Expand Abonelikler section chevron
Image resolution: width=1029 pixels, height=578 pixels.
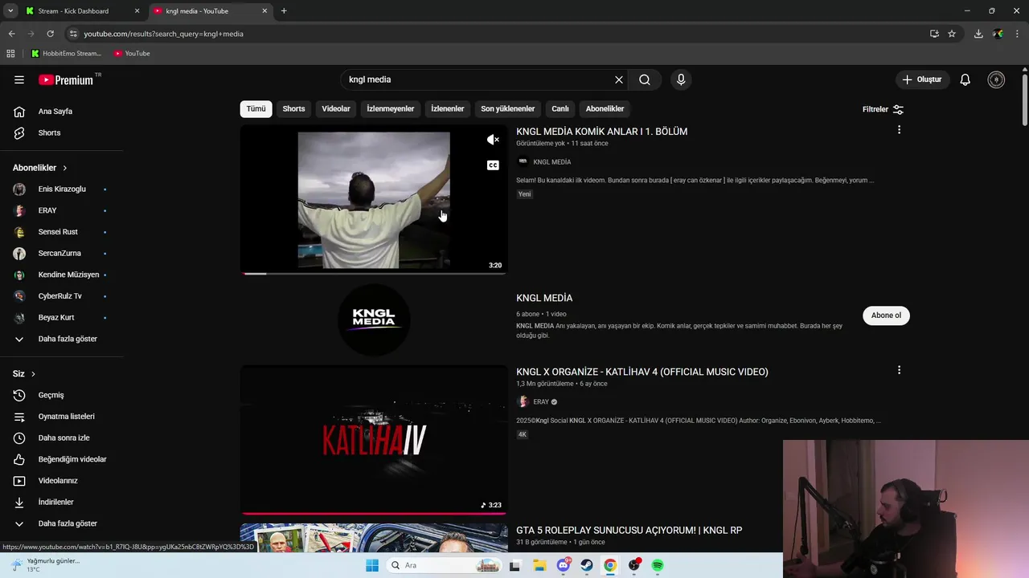coord(64,168)
